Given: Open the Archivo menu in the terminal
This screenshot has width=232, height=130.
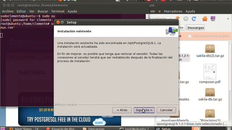Looking at the screenshot, I should click(x=8, y=11).
